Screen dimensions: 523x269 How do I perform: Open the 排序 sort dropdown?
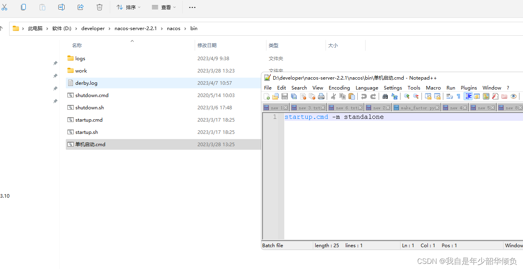pyautogui.click(x=129, y=7)
